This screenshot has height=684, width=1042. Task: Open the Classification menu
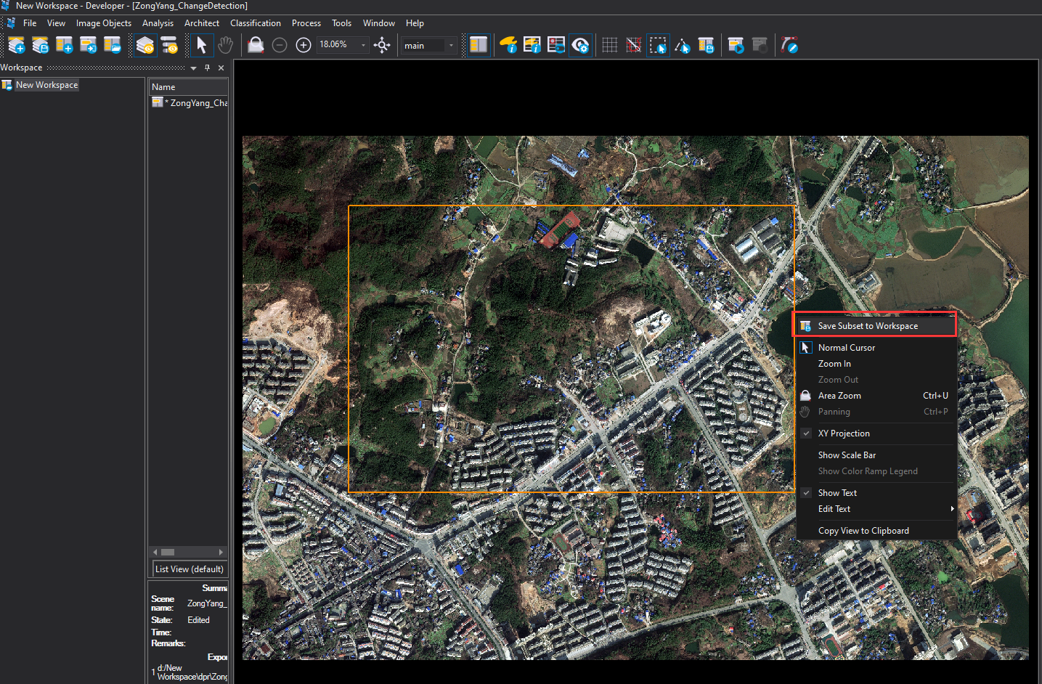(255, 23)
